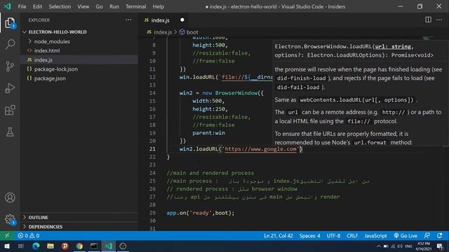Click app.on('ready',boot) line of code
The image size is (449, 252).
click(201, 213)
